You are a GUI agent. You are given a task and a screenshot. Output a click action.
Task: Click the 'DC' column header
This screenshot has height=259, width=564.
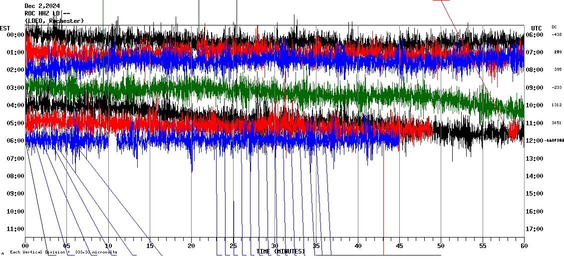pyautogui.click(x=554, y=27)
